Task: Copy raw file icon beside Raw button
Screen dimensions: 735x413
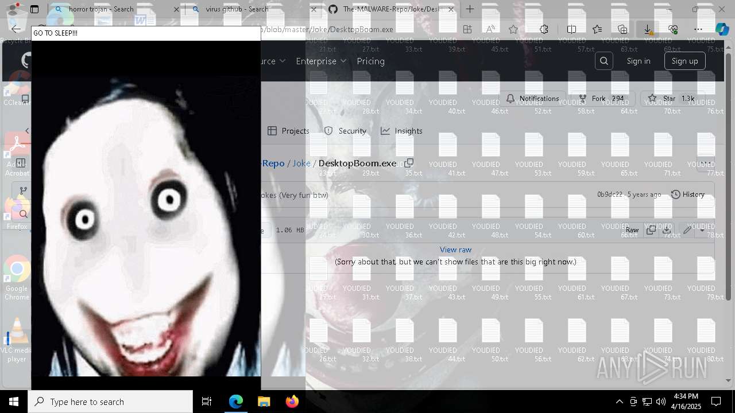Action: [651, 230]
